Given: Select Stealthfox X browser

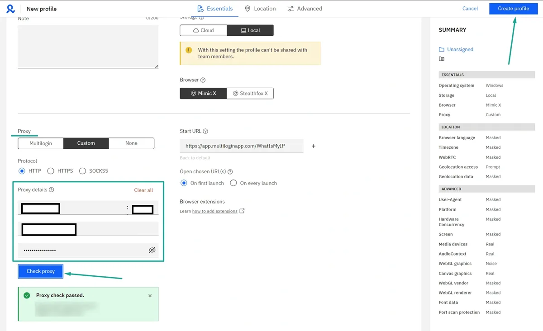Looking at the screenshot, I should point(250,93).
